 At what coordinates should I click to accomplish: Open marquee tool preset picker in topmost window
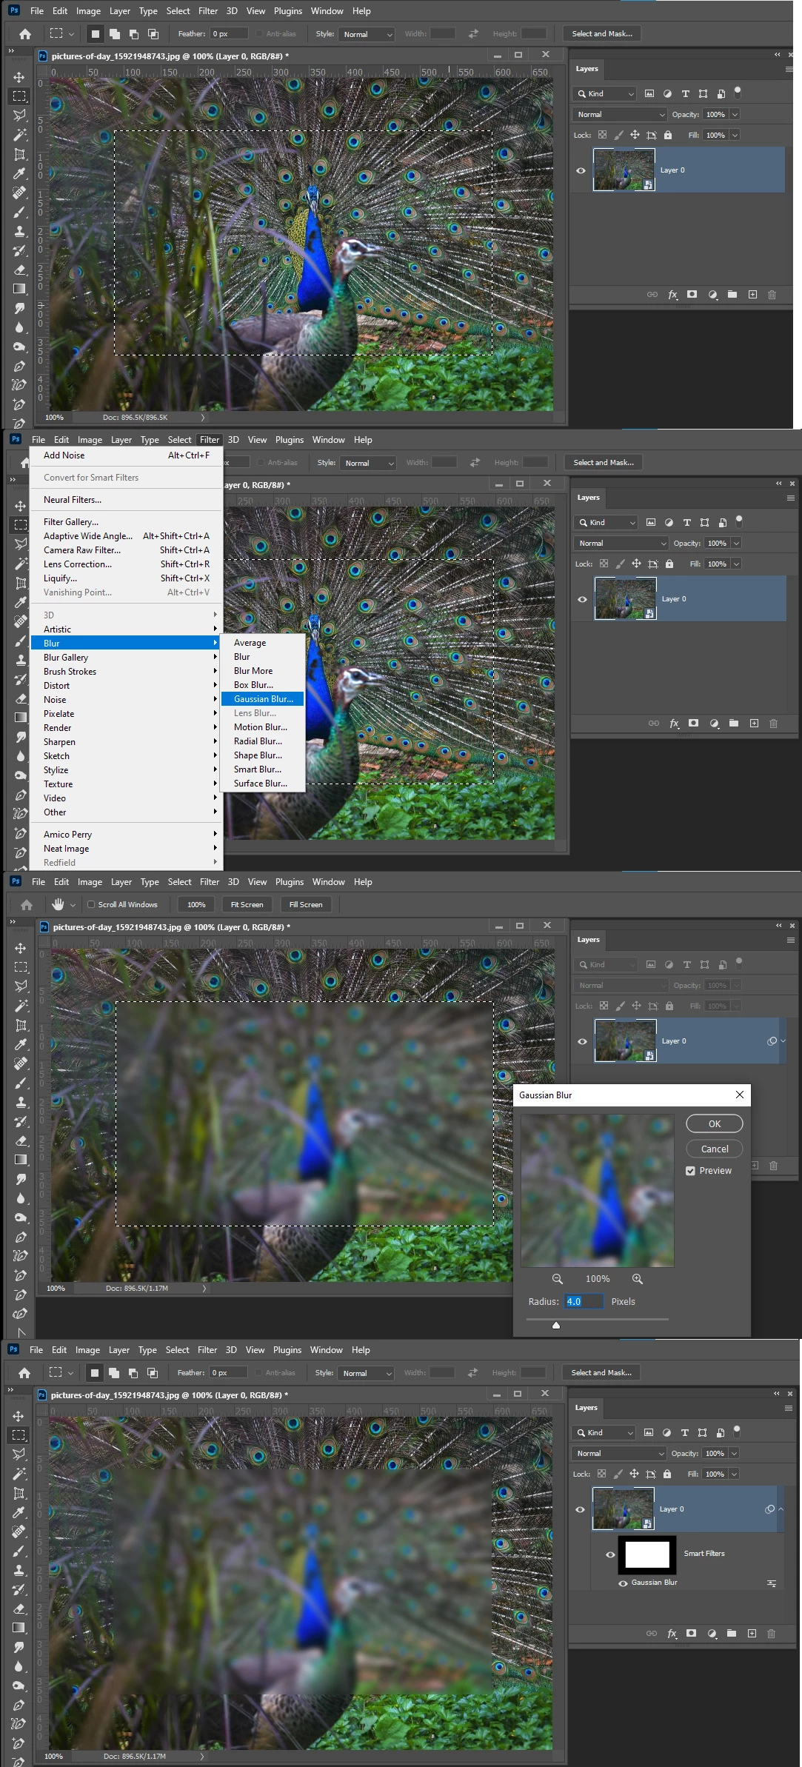point(71,34)
